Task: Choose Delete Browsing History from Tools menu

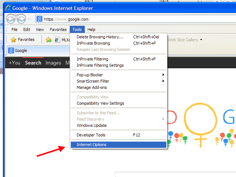Action: tap(118, 37)
